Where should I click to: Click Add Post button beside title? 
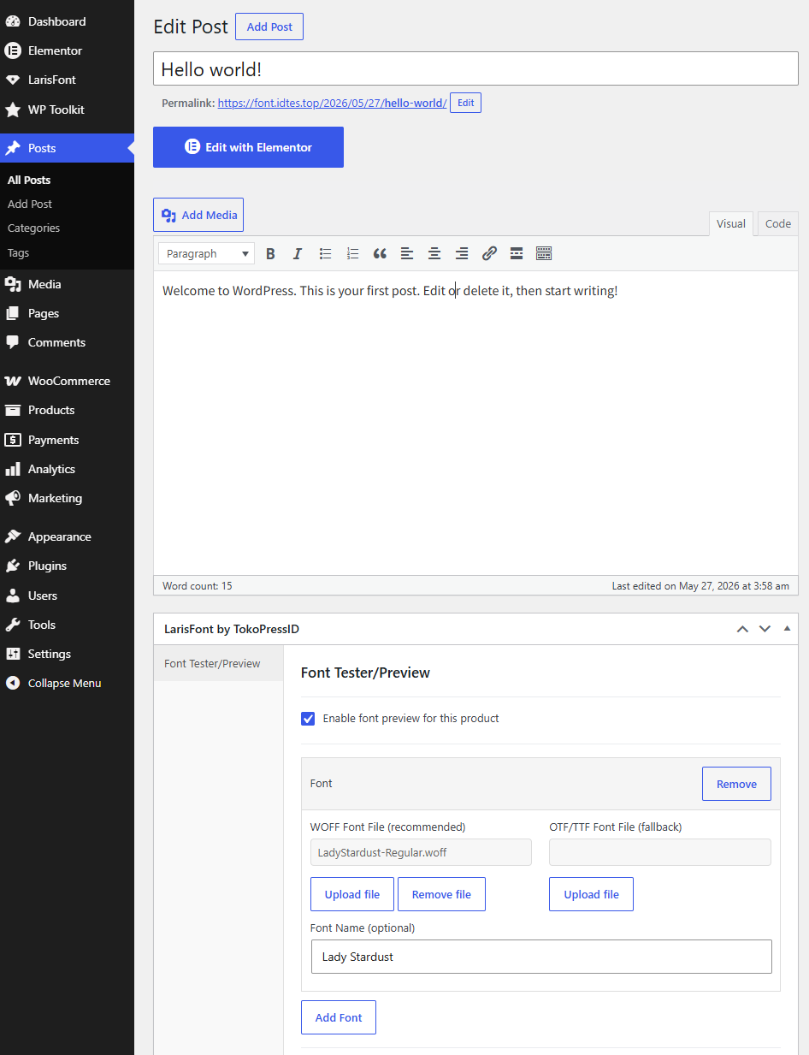269,27
